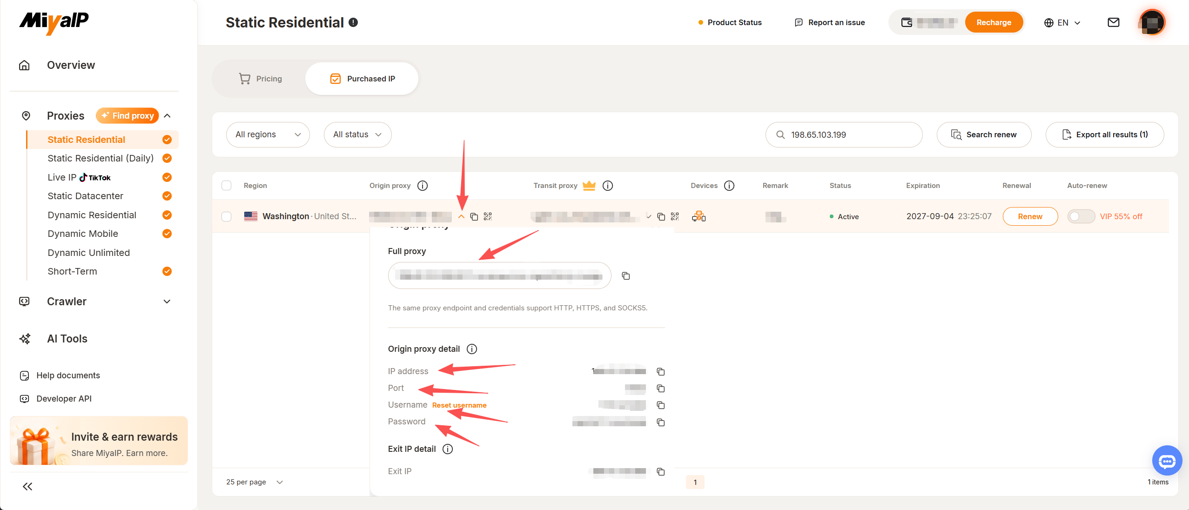This screenshot has width=1189, height=510.
Task: Open Product Status
Action: click(730, 22)
